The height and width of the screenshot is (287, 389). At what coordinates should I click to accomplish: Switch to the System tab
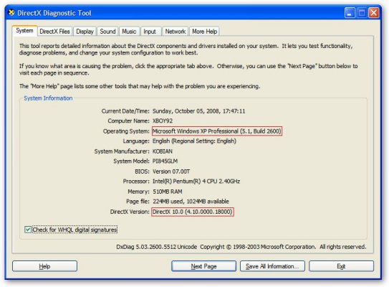click(x=24, y=31)
